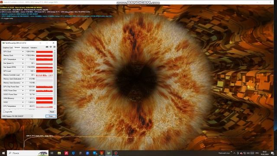
Task: Open blue round app icon on taskbar
Action: point(87,153)
